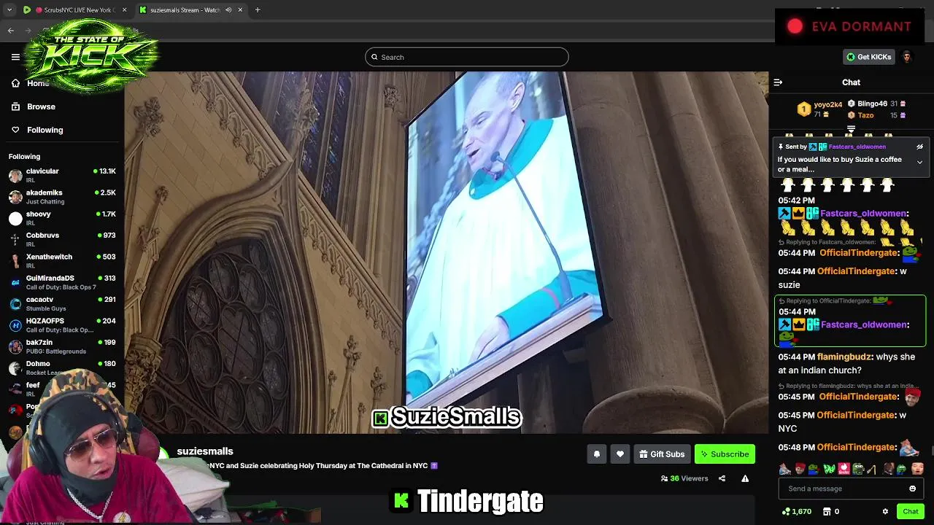Mute the suziesmalls tab audio icon

pyautogui.click(x=228, y=10)
